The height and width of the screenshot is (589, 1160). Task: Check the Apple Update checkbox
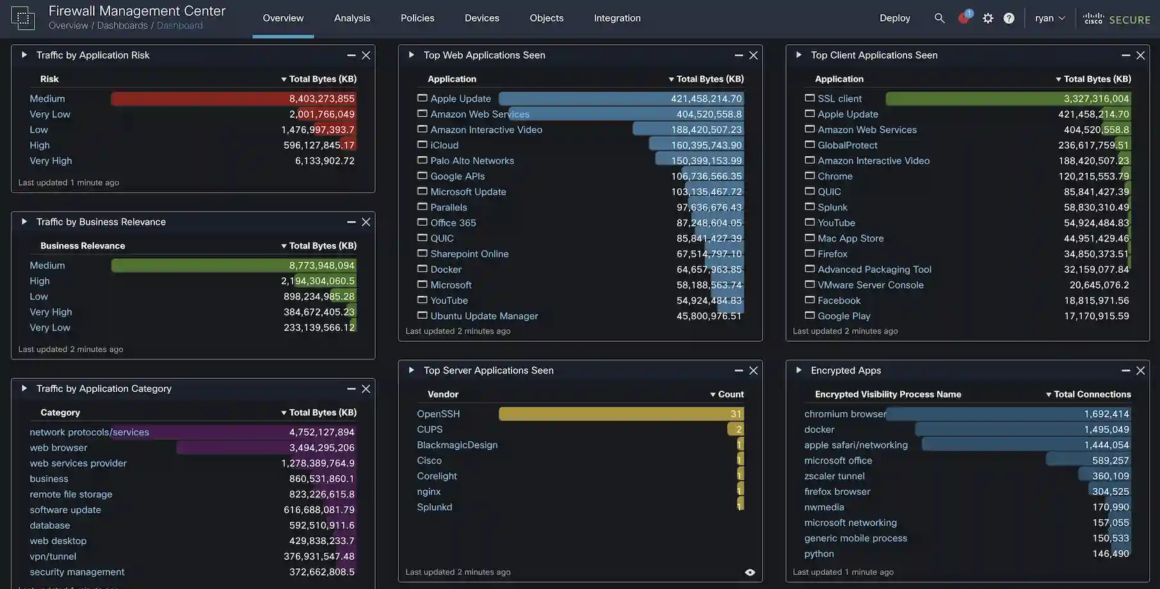[x=422, y=97]
